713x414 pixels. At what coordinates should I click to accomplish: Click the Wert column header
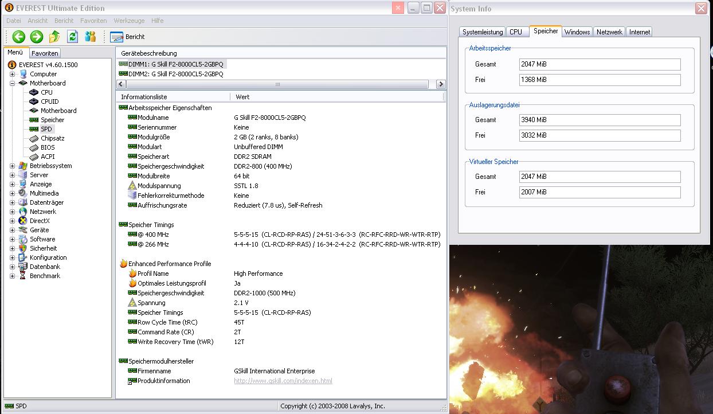[x=337, y=97]
